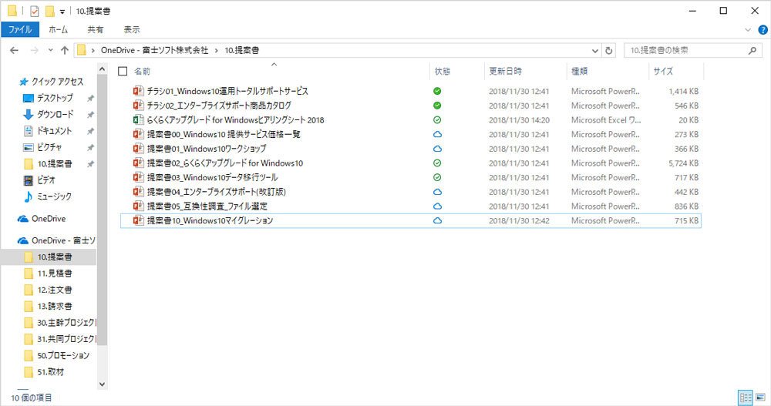Open ビデオ in navigation pane

point(45,180)
